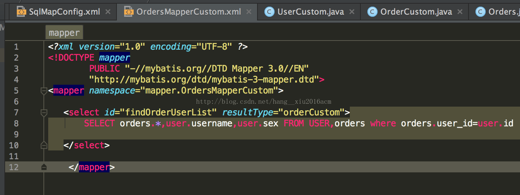Click the fold end marker on line 12
Image resolution: width=520 pixels, height=195 pixels.
[x=44, y=167]
